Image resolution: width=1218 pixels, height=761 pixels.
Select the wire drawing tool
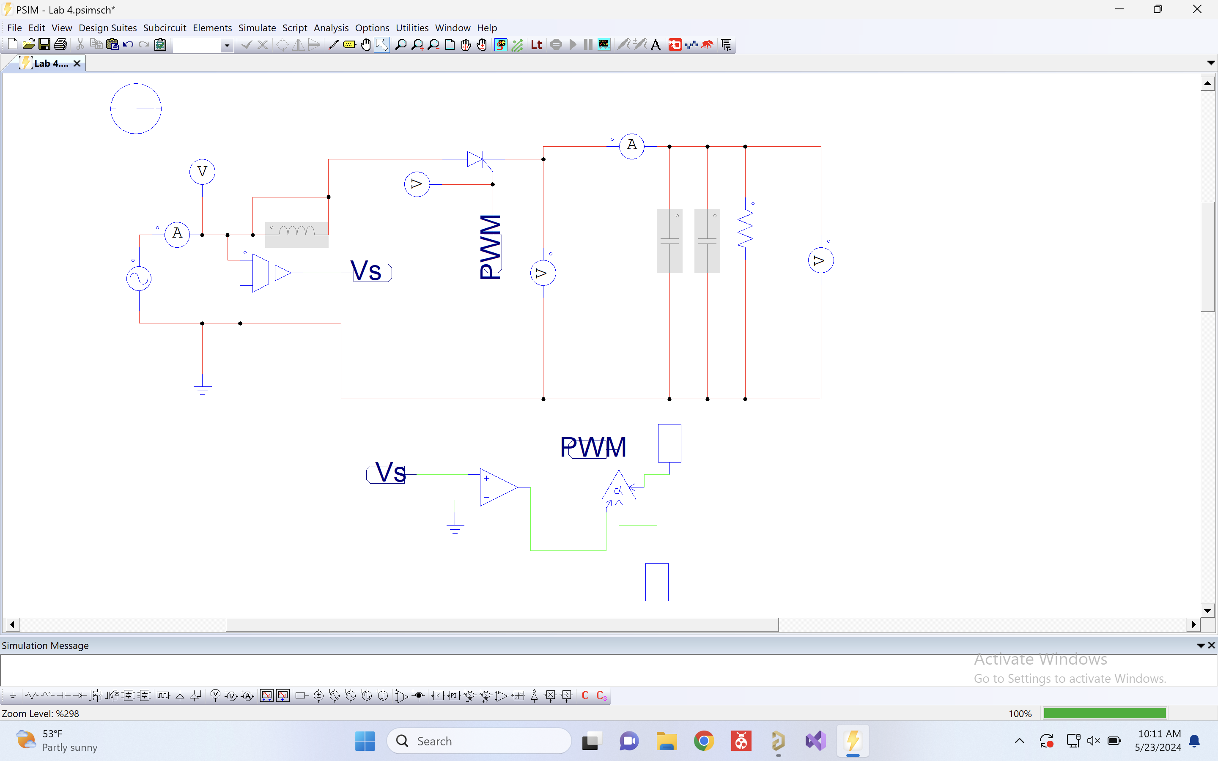pyautogui.click(x=332, y=44)
